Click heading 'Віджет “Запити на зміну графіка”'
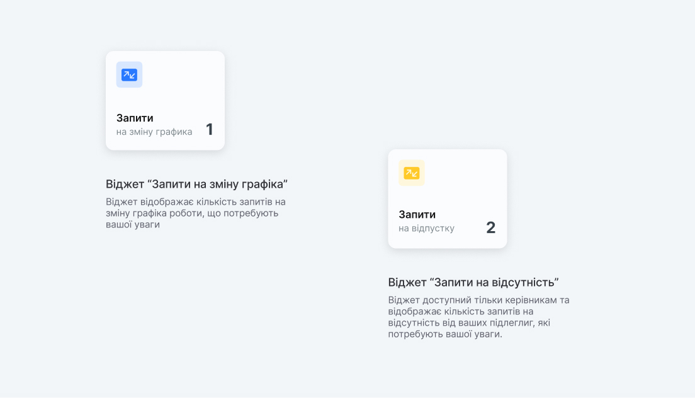Screen dimensions: 695x398 point(196,184)
